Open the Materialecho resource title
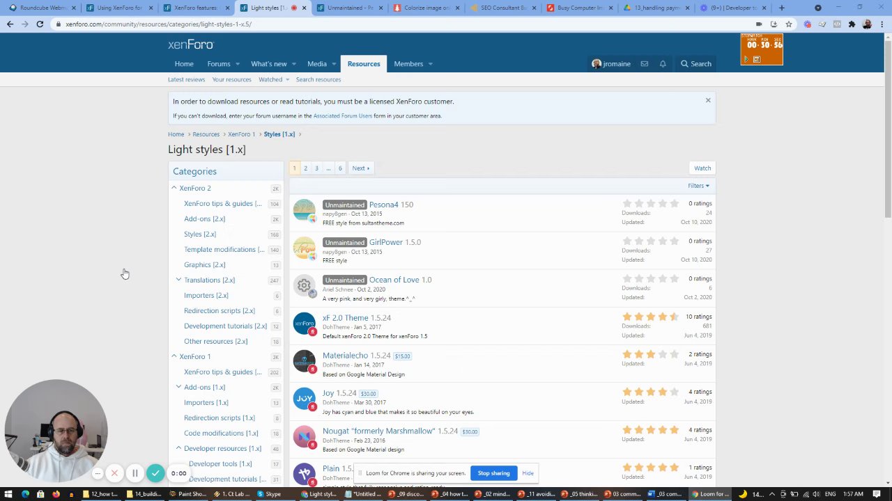The image size is (892, 501). (345, 356)
